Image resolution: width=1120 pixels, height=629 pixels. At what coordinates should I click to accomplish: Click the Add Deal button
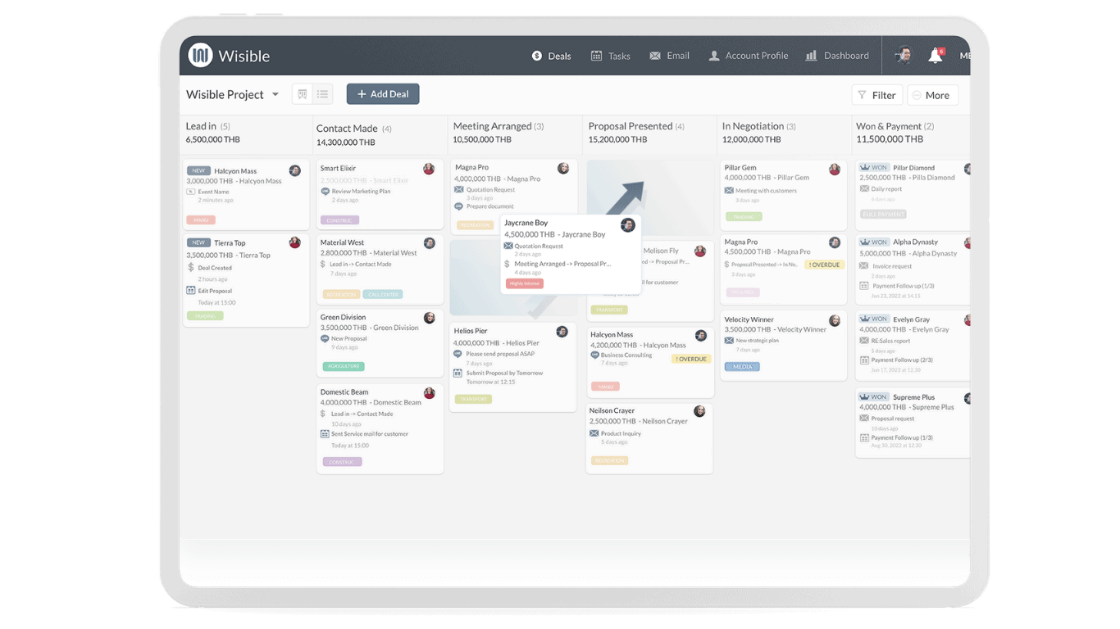click(383, 94)
